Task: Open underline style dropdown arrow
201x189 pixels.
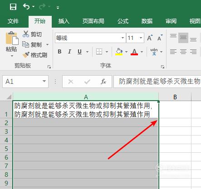Action: (x=87, y=52)
